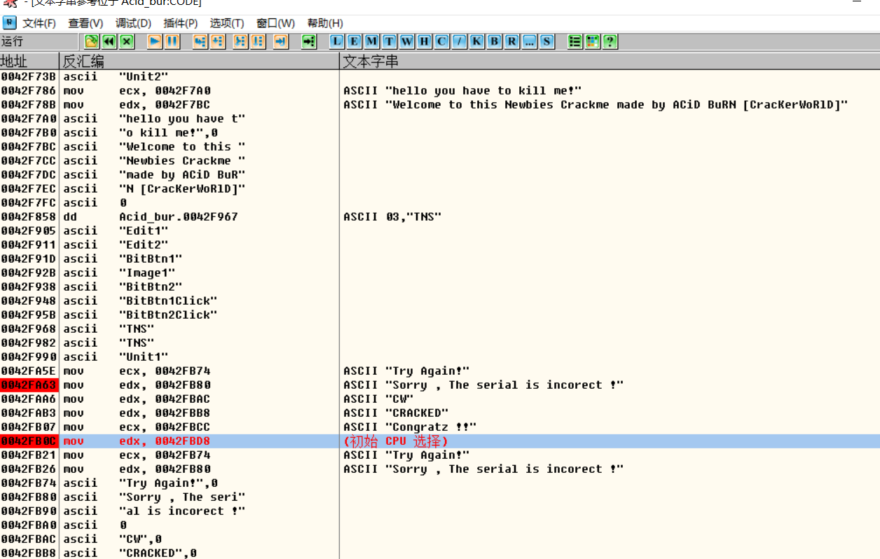The image size is (880, 559).
Task: Click the Execute till return icon
Action: click(280, 41)
